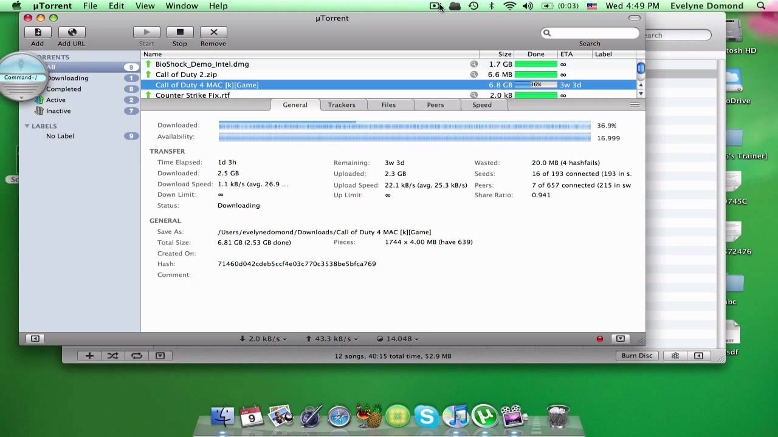Screen dimensions: 778x437
Task: Open the Peers tab
Action: coord(435,105)
